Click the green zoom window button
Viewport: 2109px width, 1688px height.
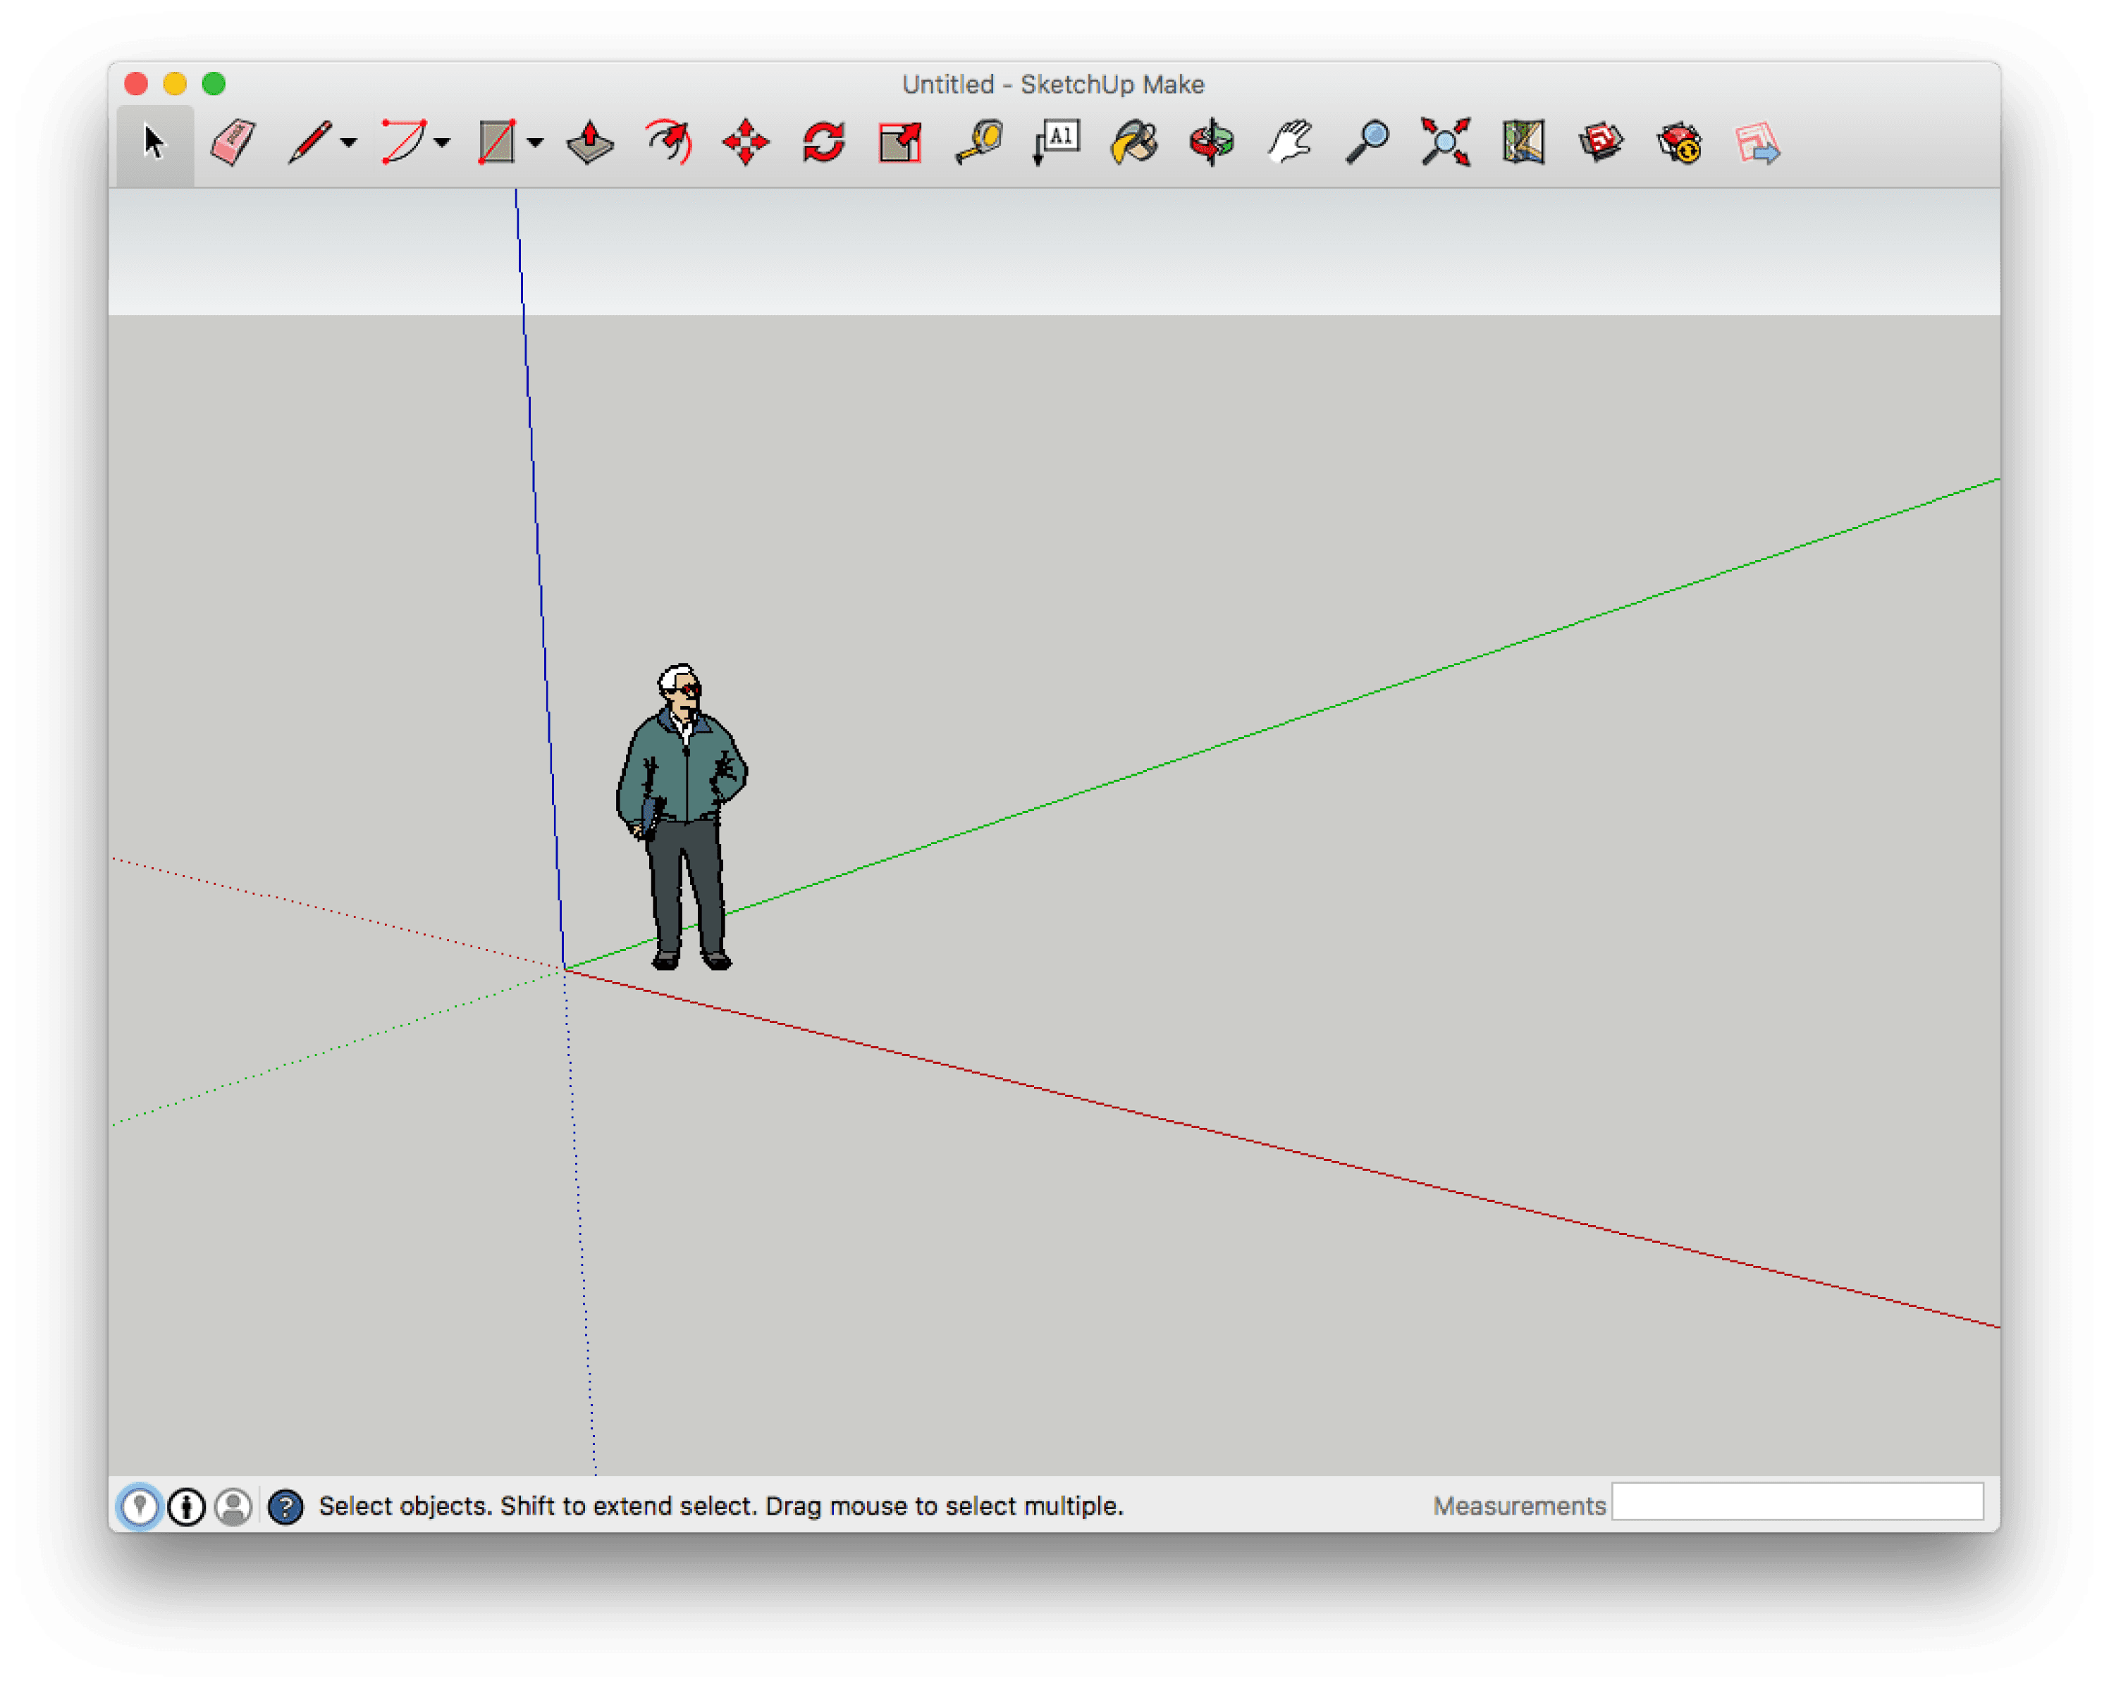click(x=214, y=83)
